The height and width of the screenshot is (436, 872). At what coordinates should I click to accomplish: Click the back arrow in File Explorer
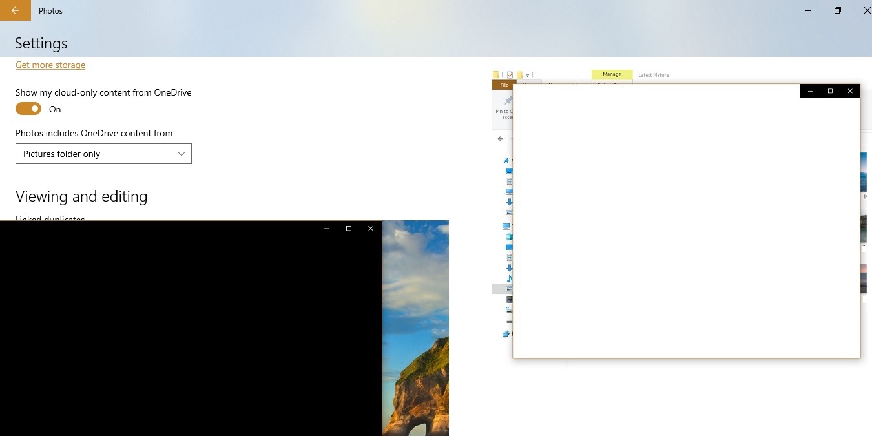click(501, 138)
